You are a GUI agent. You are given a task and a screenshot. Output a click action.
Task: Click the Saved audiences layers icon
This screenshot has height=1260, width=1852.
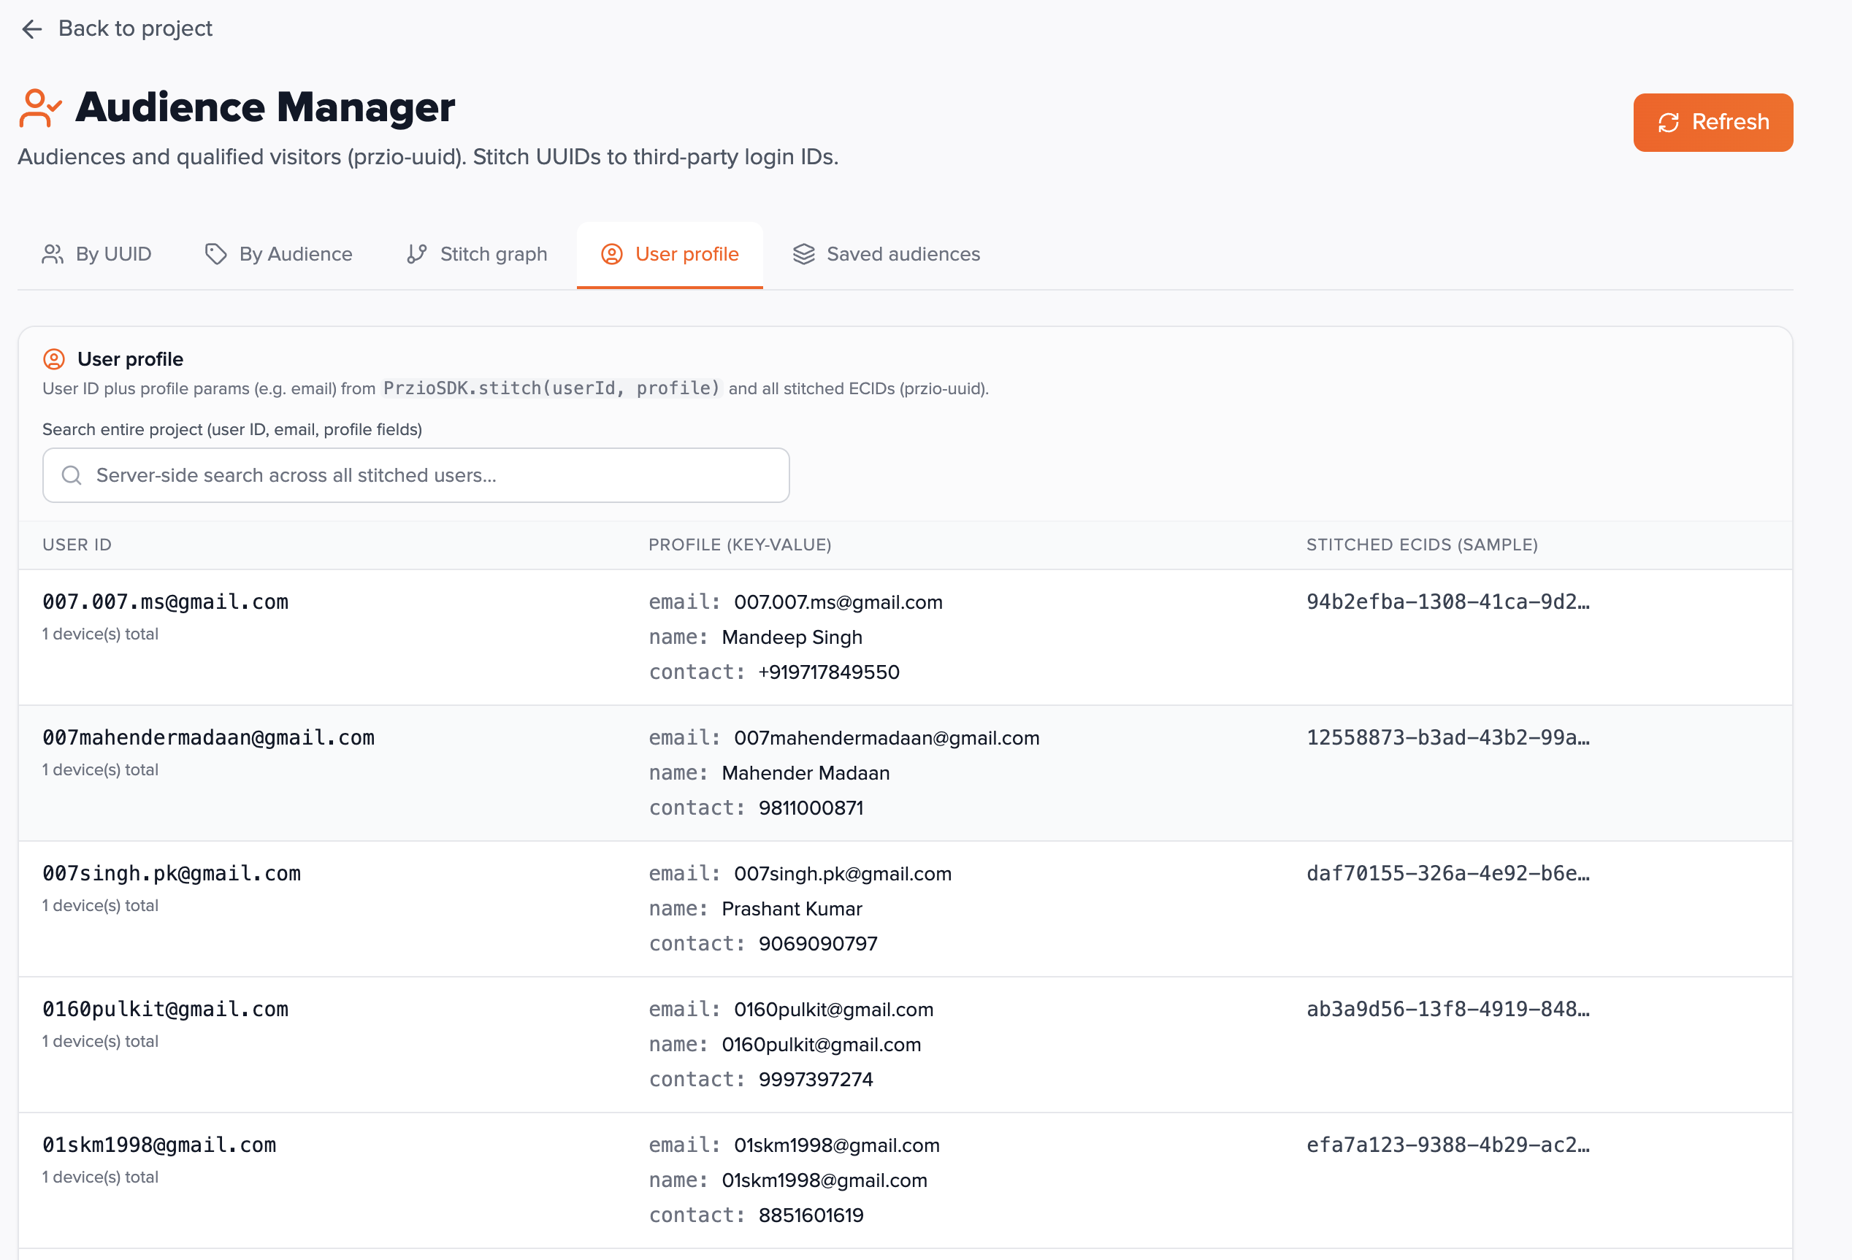pos(803,254)
